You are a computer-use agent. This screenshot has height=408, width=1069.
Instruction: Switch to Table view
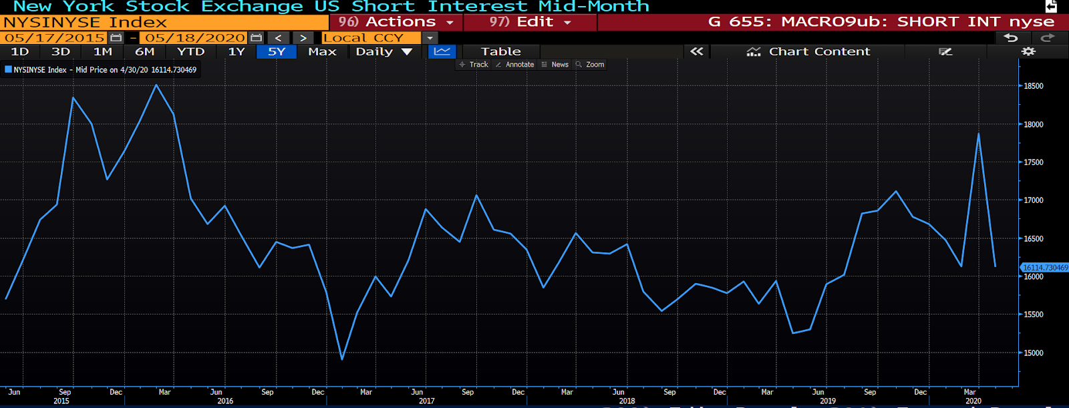click(501, 51)
